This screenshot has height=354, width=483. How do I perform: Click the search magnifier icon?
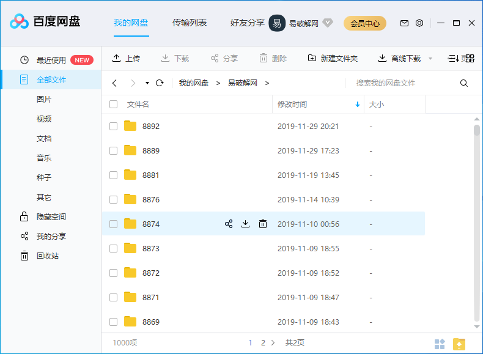(x=464, y=83)
